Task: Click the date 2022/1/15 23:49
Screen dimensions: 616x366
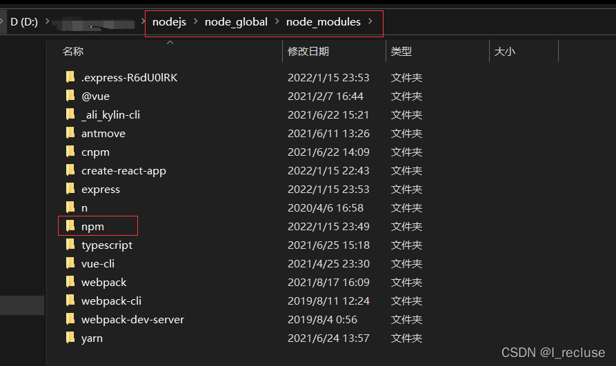Action: click(x=328, y=227)
